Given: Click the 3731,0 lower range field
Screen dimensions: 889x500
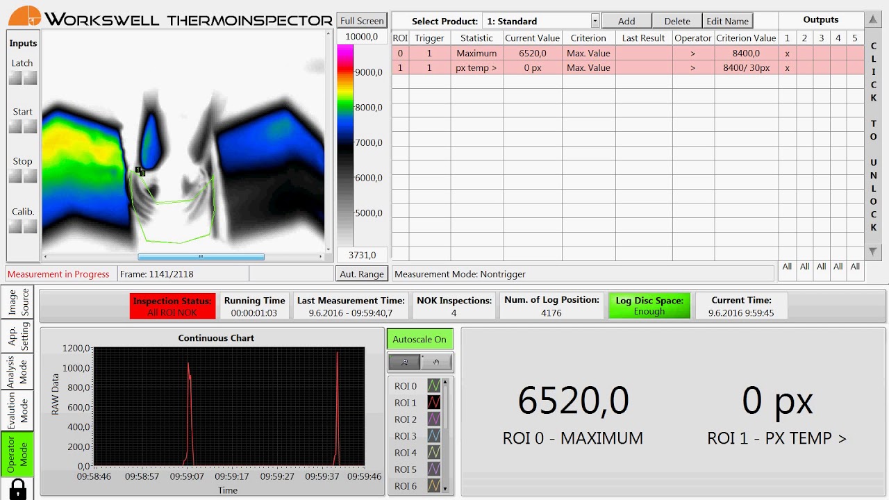Looking at the screenshot, I should click(x=362, y=255).
